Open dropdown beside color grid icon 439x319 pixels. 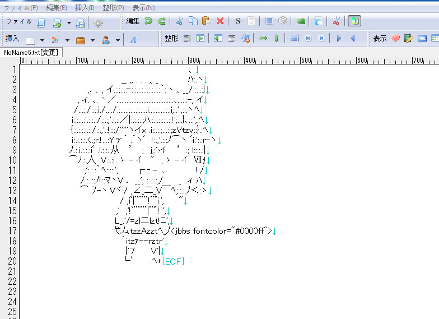tap(67, 40)
